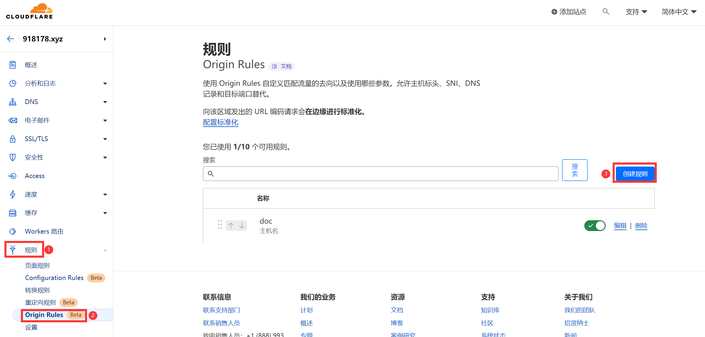Collapse the 规则 menu arrow
Image resolution: width=705 pixels, height=337 pixels.
[x=105, y=250]
